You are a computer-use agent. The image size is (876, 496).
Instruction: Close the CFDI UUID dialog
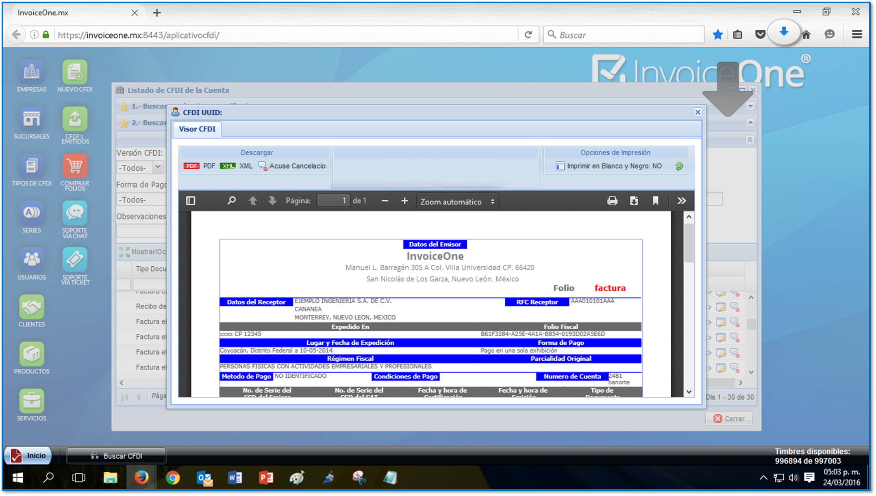click(x=698, y=112)
